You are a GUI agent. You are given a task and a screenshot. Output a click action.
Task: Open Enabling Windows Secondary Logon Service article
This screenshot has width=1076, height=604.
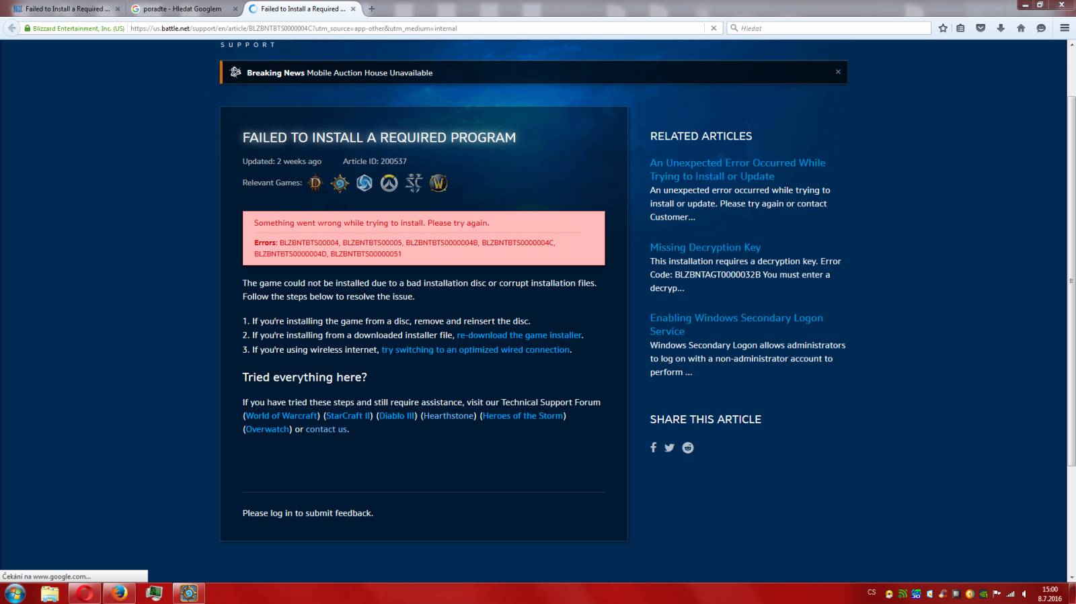coord(736,325)
